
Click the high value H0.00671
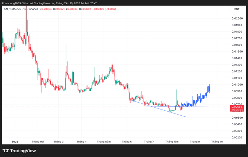pos(59,9)
